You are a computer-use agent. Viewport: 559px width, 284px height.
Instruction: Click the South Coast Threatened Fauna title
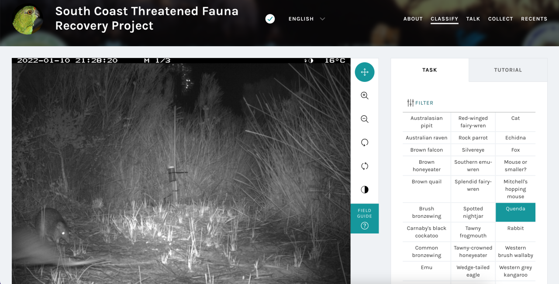[147, 18]
